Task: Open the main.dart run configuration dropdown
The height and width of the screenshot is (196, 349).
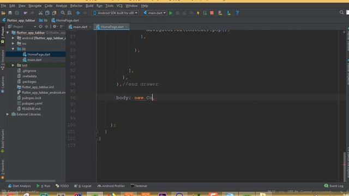Action: click(155, 13)
